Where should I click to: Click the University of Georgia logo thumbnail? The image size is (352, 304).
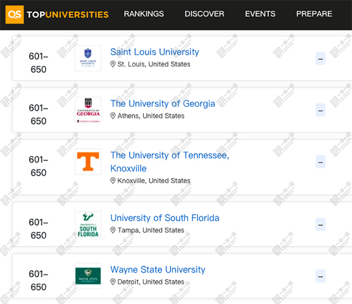pos(88,110)
